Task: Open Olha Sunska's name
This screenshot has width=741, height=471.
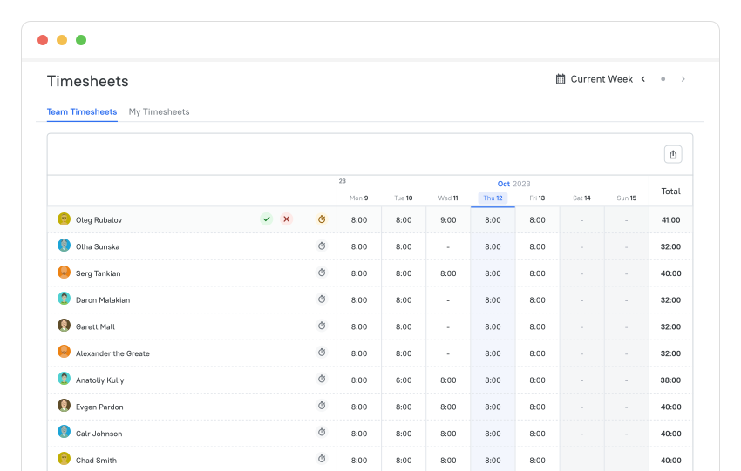Action: [x=98, y=247]
